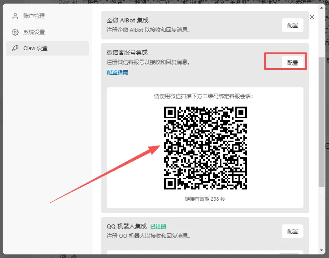329x258 pixels.
Task: Select the Claw 设置 sidebar item
Action: click(48, 48)
